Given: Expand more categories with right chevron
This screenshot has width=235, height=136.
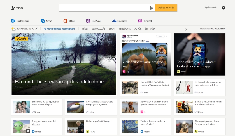Looking at the screenshot, I should click(x=186, y=29).
